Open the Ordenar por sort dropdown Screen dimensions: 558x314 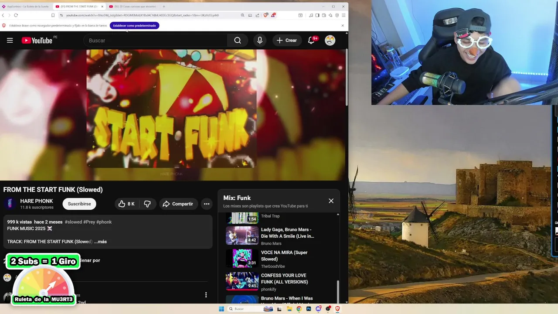click(89, 260)
